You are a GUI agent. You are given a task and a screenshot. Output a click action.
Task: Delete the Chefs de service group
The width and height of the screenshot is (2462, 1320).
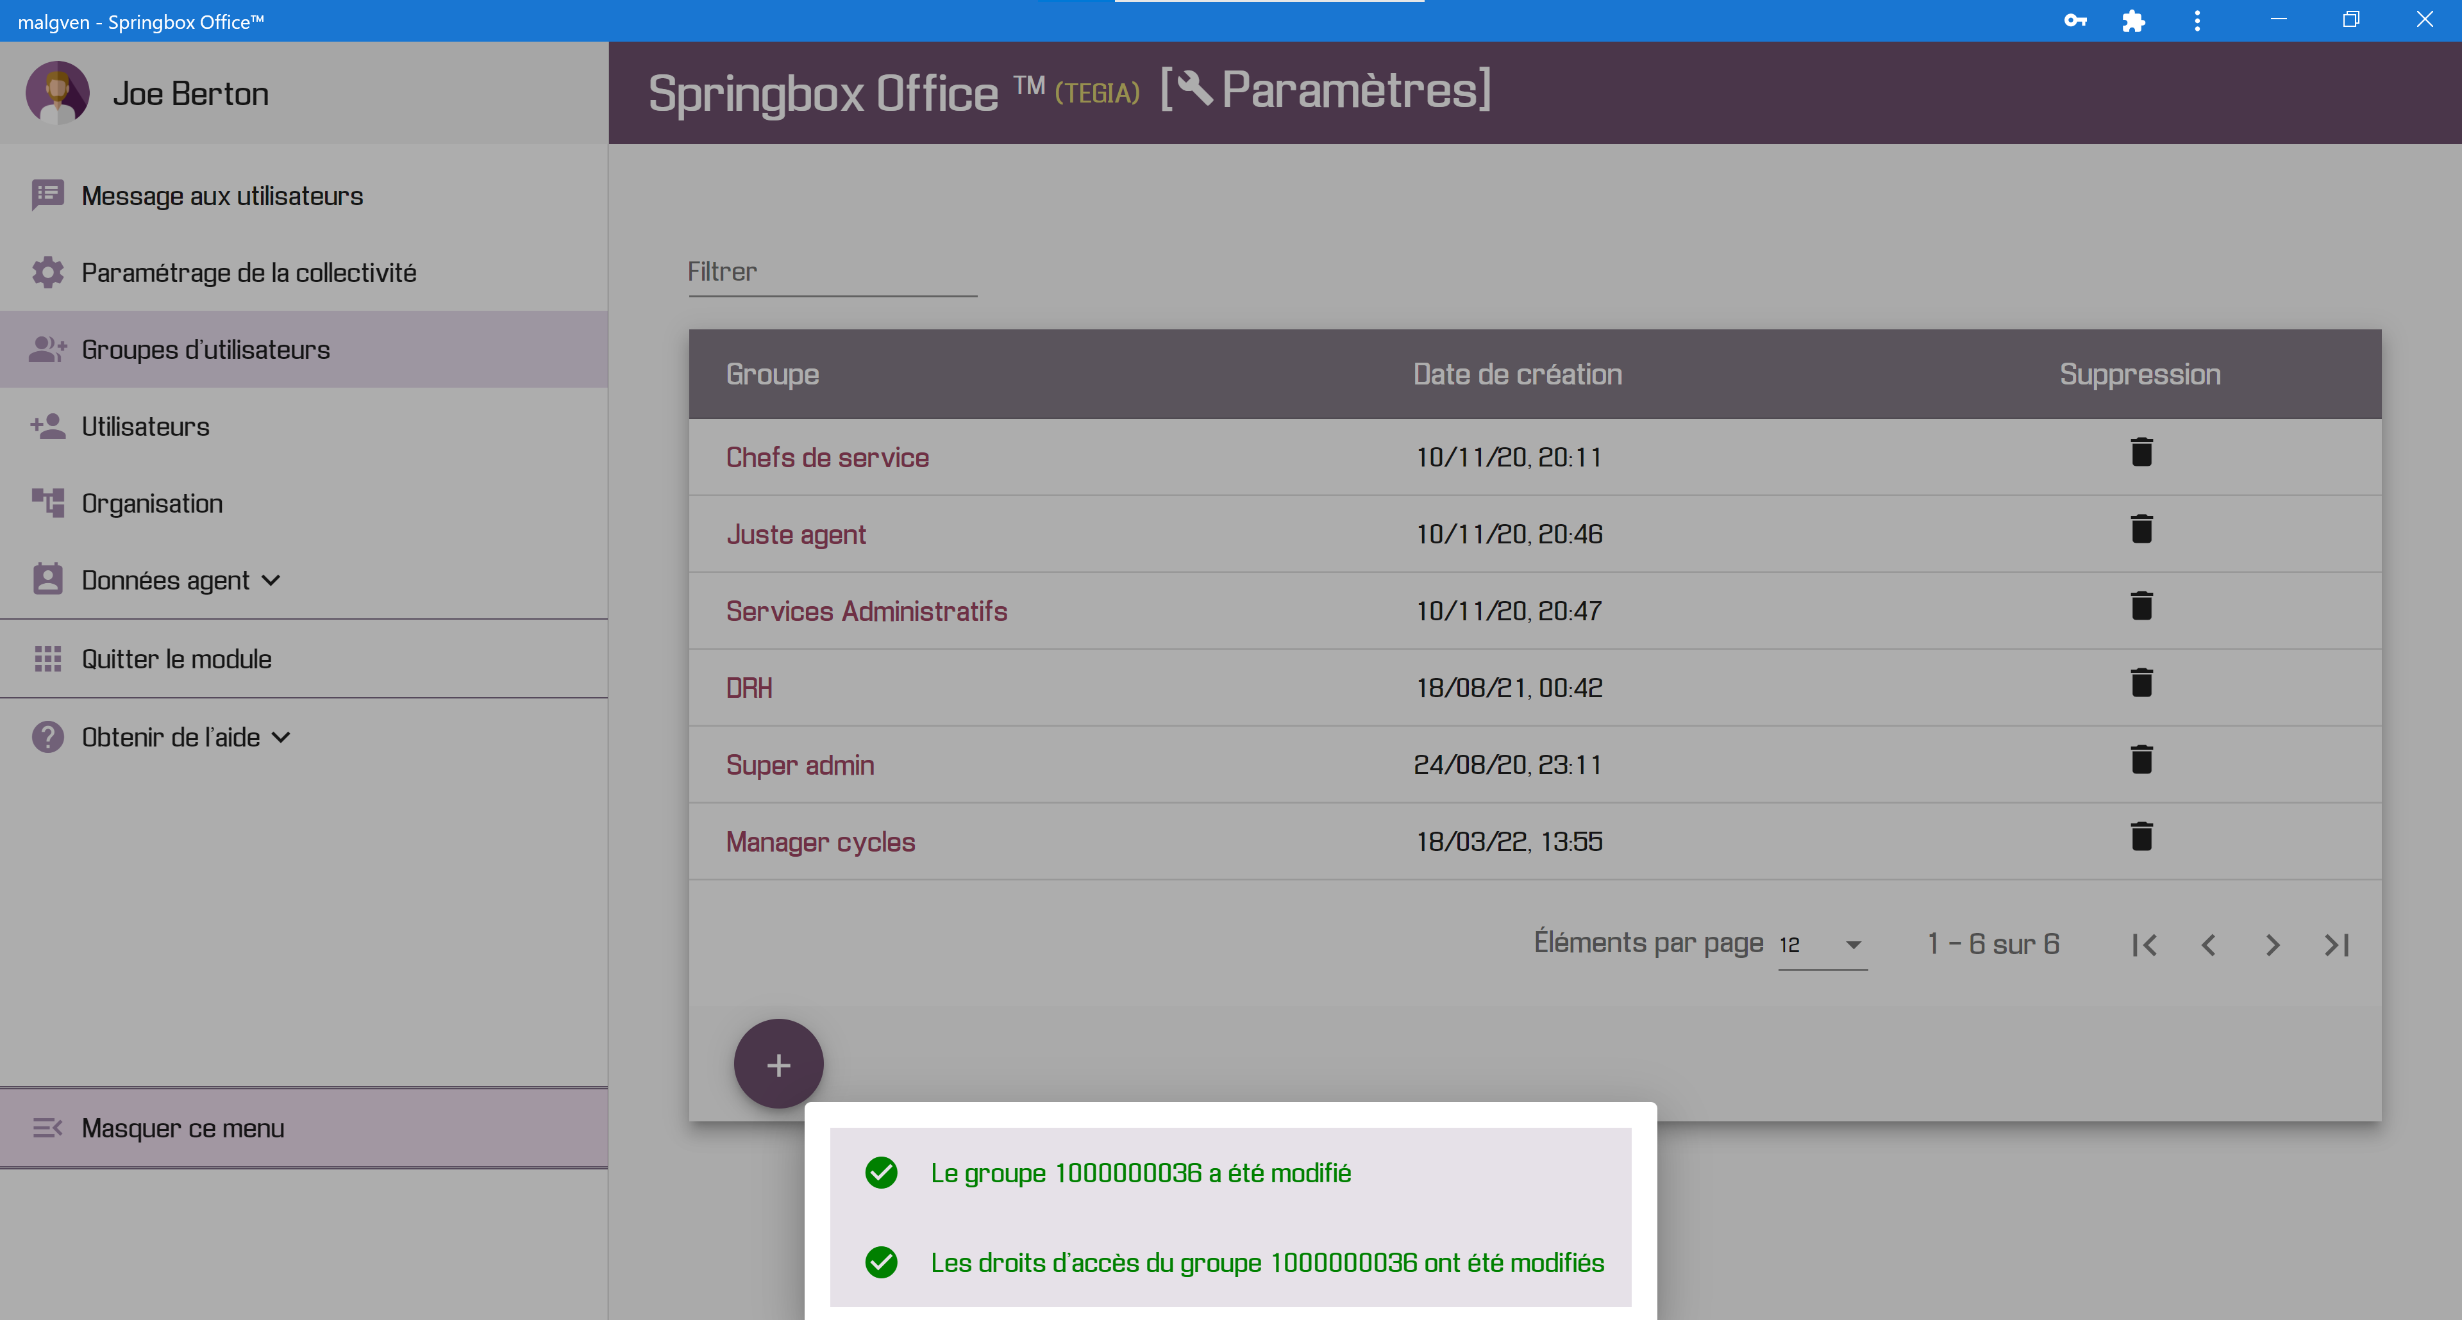[2141, 452]
